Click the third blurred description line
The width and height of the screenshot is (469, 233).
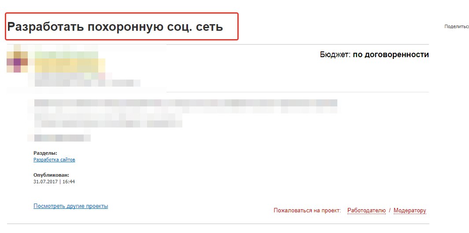[108, 124]
